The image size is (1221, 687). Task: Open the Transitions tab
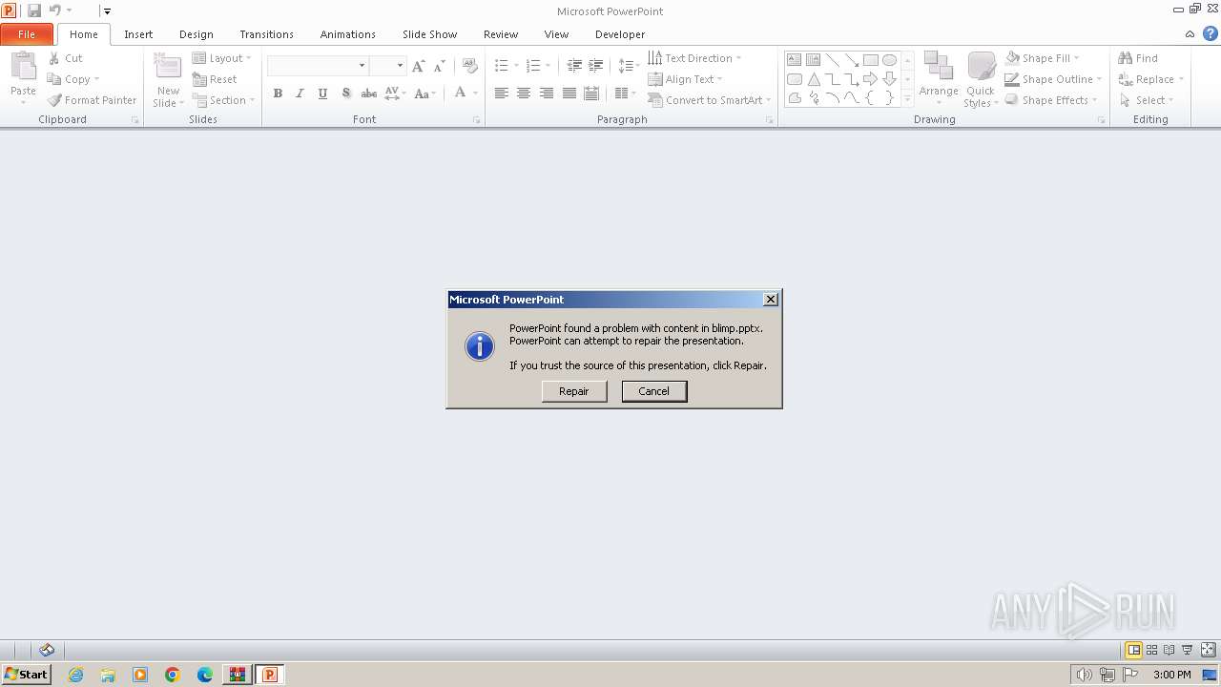tap(266, 34)
